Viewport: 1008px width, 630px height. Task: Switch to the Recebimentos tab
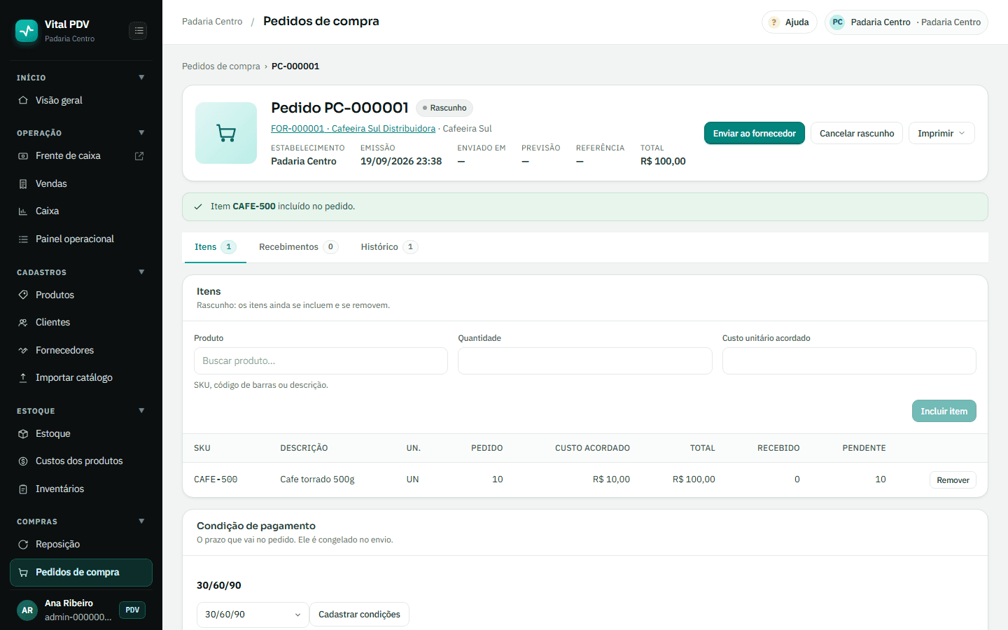point(298,247)
